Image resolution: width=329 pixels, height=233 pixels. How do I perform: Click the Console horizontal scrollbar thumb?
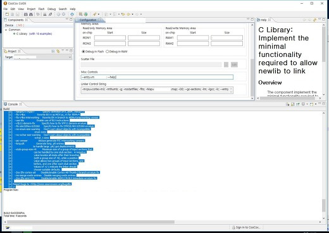90,222
